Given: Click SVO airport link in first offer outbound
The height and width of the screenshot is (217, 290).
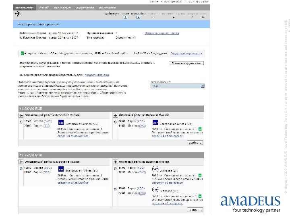Looking at the screenshot, I should (x=48, y=121).
